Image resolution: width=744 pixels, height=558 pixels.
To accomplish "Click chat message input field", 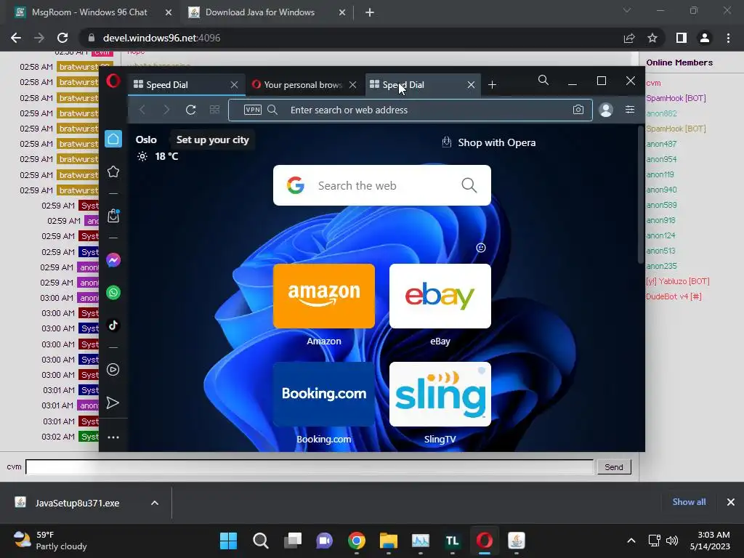I will (310, 467).
